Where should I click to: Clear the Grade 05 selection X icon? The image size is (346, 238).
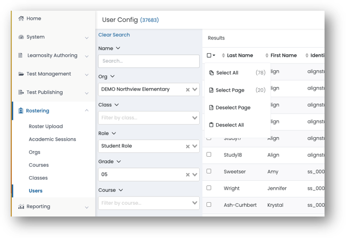click(188, 175)
